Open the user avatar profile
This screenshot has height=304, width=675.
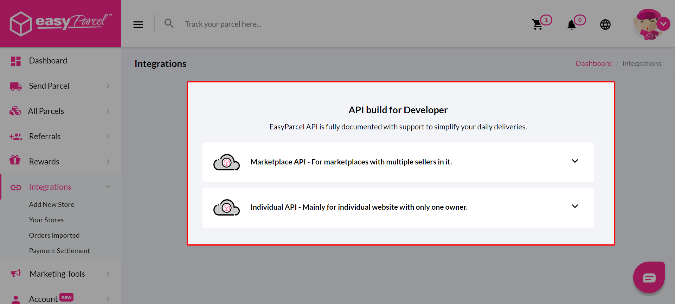(648, 25)
